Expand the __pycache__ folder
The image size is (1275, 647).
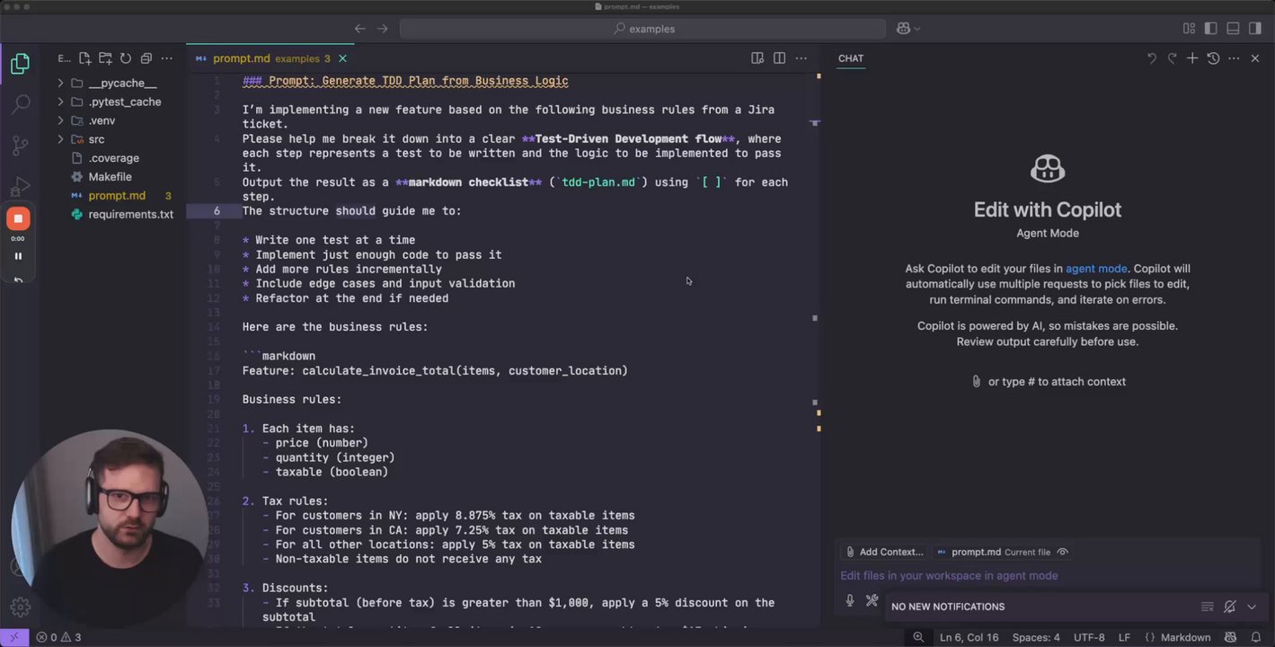[60, 83]
